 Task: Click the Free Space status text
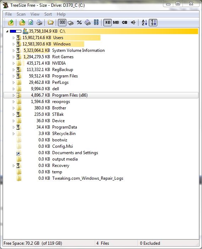pyautogui.click(x=33, y=243)
